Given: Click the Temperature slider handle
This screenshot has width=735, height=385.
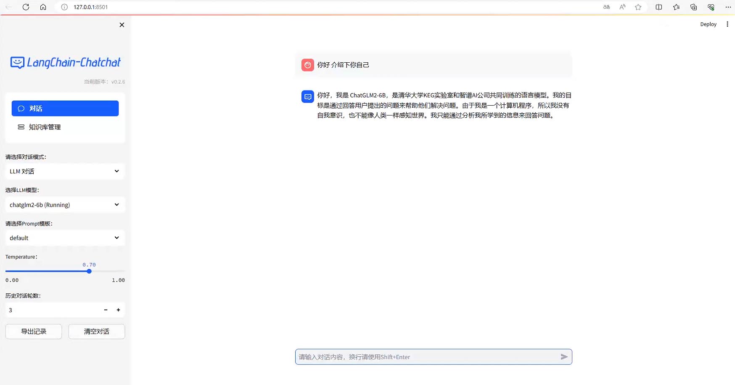Looking at the screenshot, I should click(x=89, y=271).
